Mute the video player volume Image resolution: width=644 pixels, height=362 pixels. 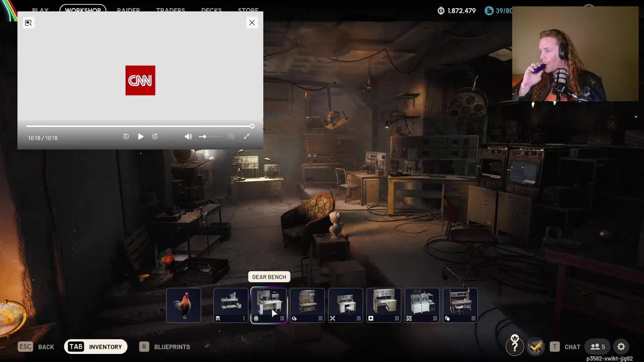(188, 137)
